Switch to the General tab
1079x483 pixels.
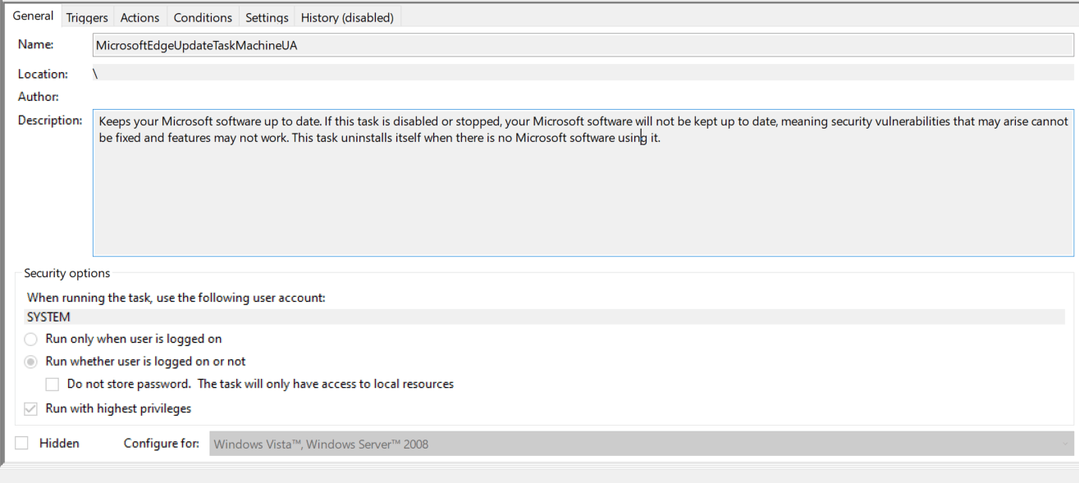click(33, 16)
